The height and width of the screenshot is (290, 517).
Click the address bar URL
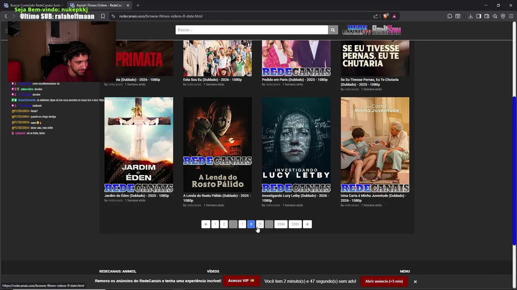(x=161, y=16)
